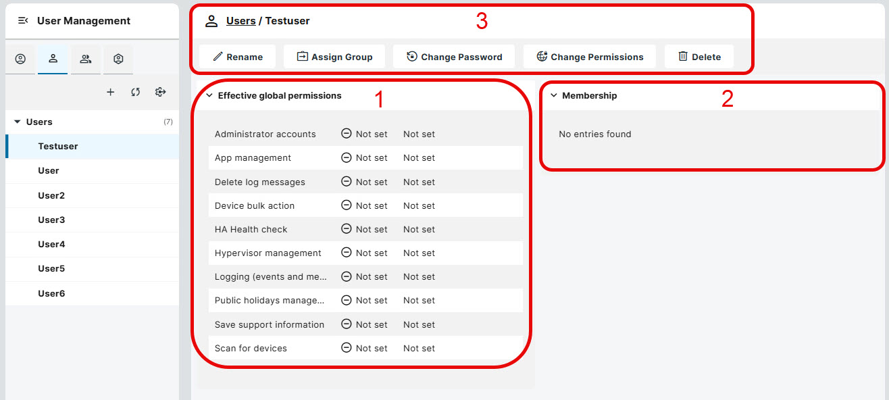
Task: Collapse the Users tree in the sidebar
Action: pyautogui.click(x=17, y=122)
